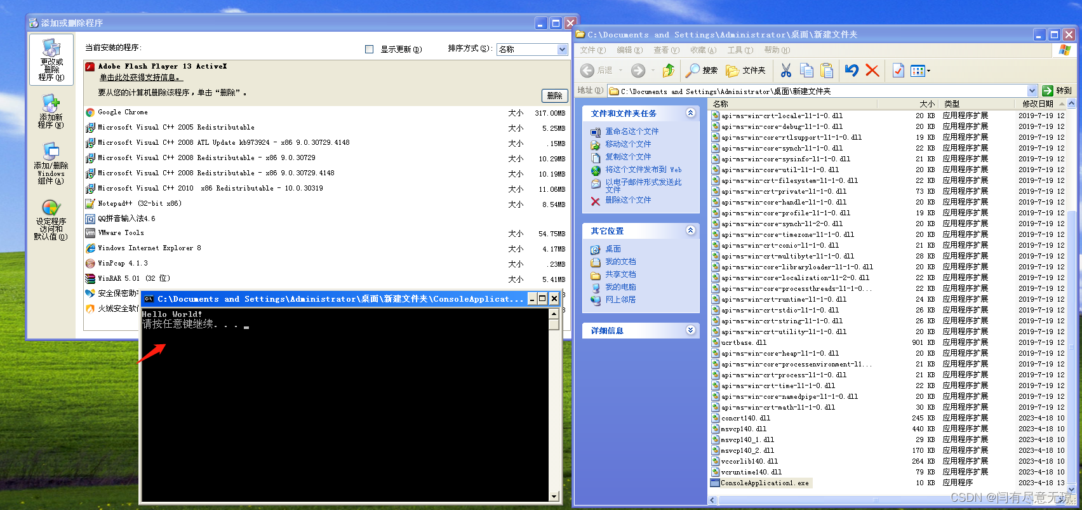Open Favorites menu in Explorer
Image resolution: width=1082 pixels, height=510 pixels.
(x=703, y=50)
